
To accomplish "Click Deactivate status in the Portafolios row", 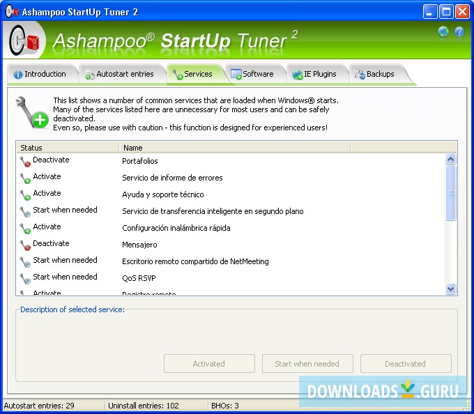I will click(x=51, y=160).
